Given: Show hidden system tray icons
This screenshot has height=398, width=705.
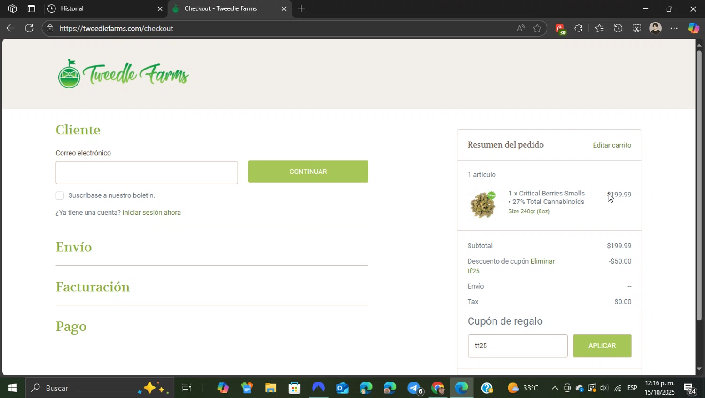Looking at the screenshot, I should (x=555, y=388).
